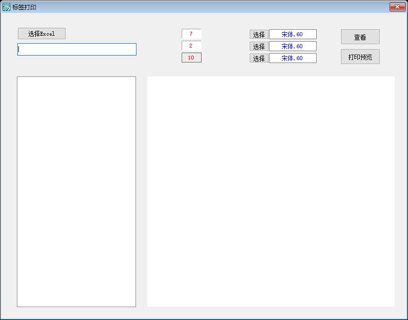Viewport: 408px width, 320px height.
Task: Click the third 选择 font button
Action: pyautogui.click(x=259, y=59)
